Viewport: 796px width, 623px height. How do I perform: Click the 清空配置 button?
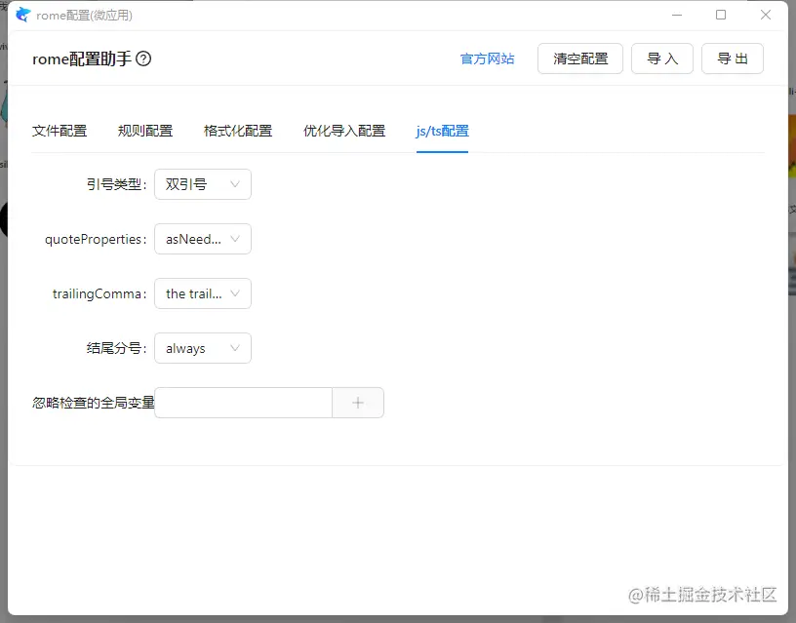[580, 58]
